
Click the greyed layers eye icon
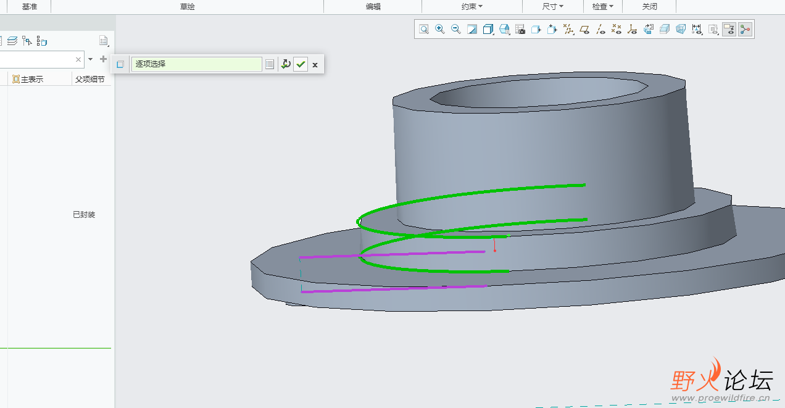pyautogui.click(x=713, y=29)
